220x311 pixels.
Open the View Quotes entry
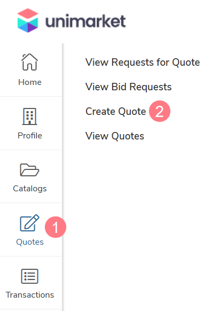pos(115,136)
